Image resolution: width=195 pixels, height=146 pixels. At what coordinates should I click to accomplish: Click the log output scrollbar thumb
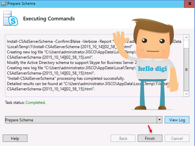click(186, 69)
